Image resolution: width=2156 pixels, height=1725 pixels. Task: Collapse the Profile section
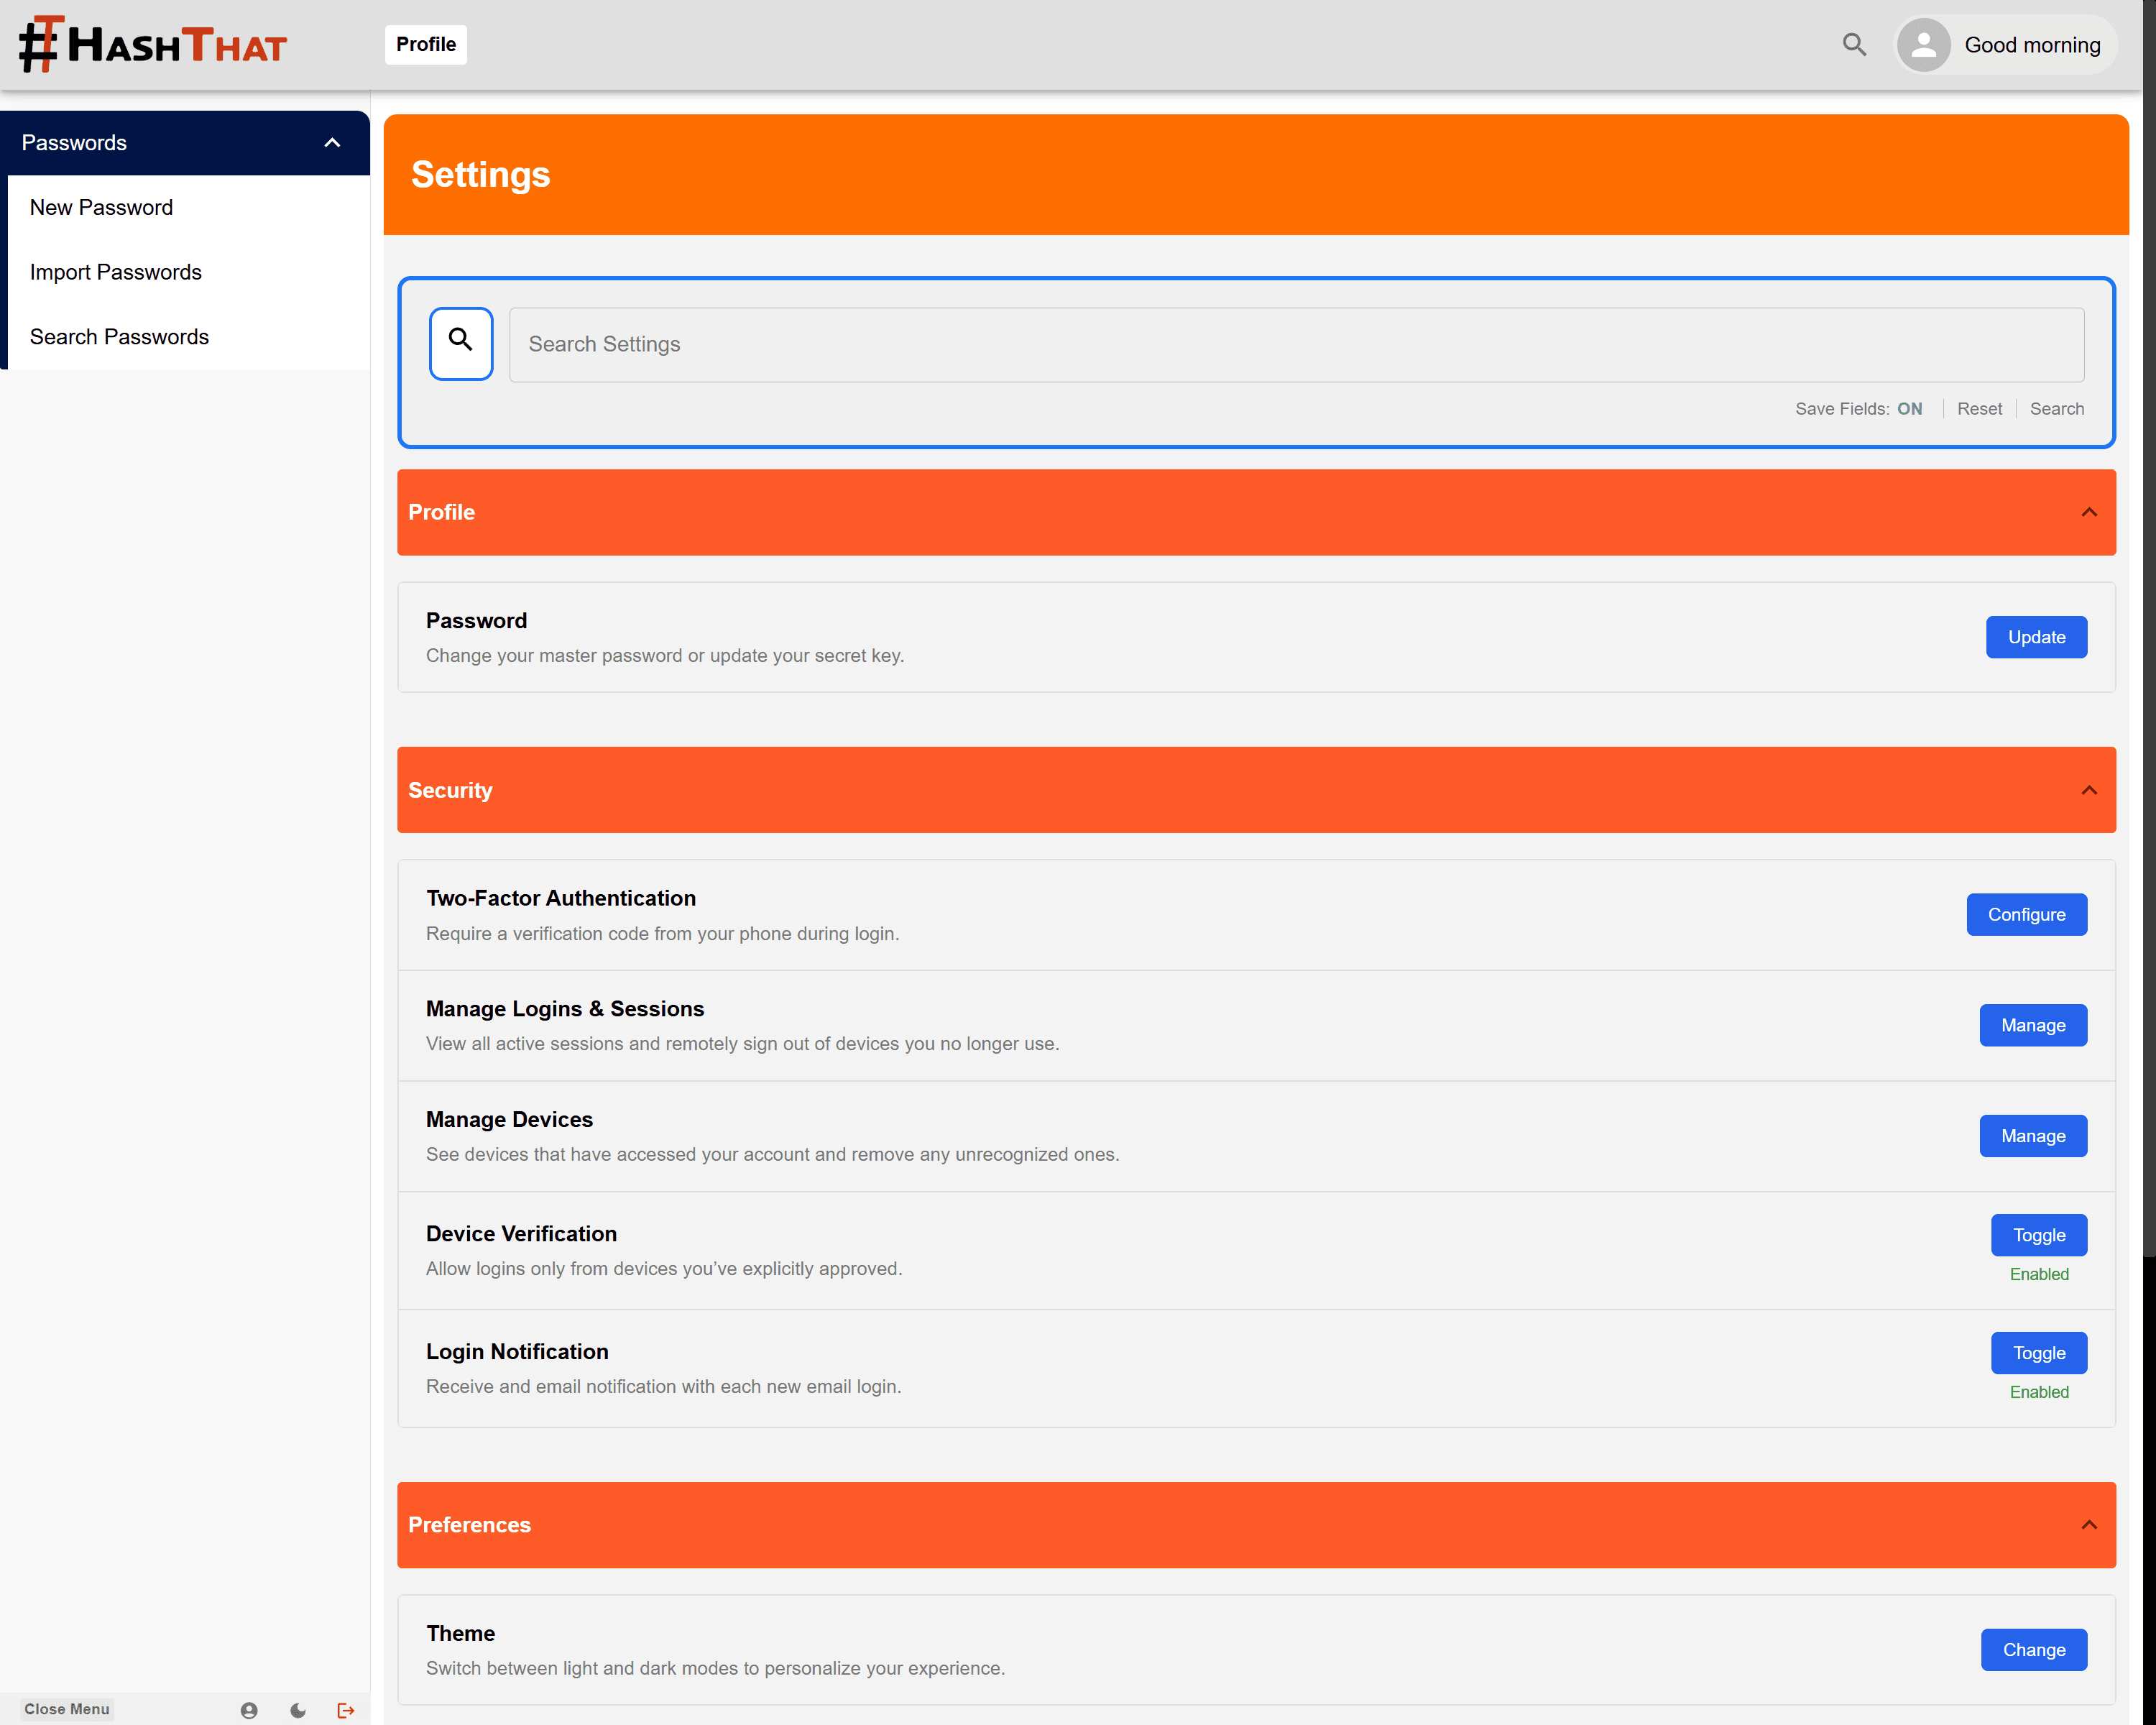(2088, 512)
